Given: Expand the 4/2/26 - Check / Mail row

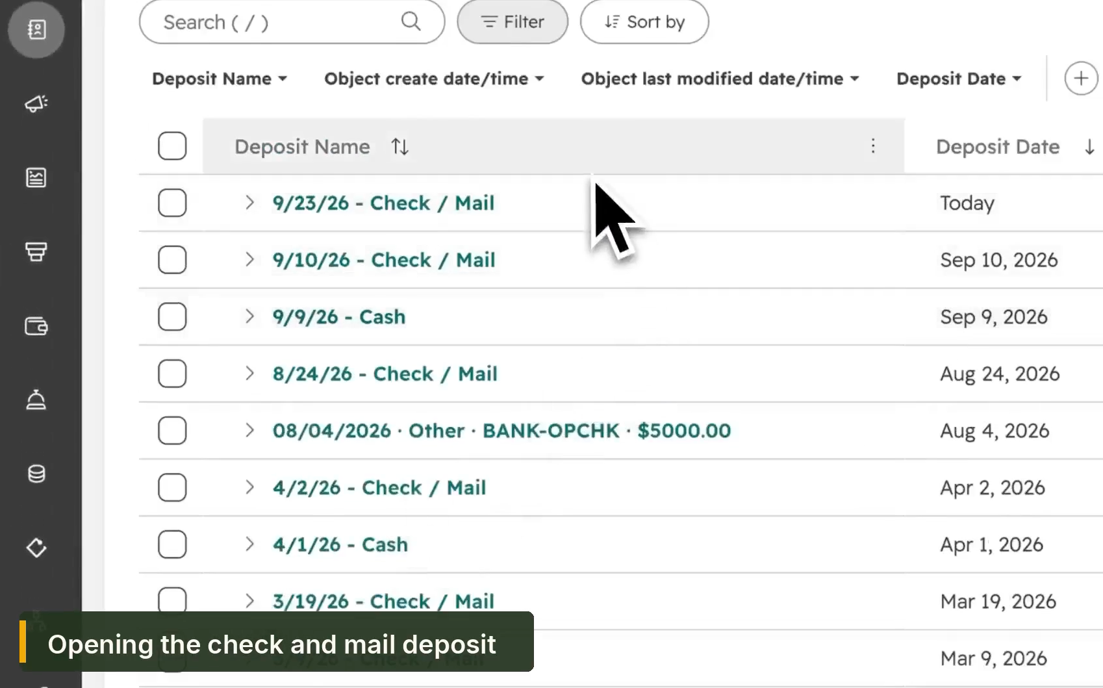Looking at the screenshot, I should [x=249, y=488].
